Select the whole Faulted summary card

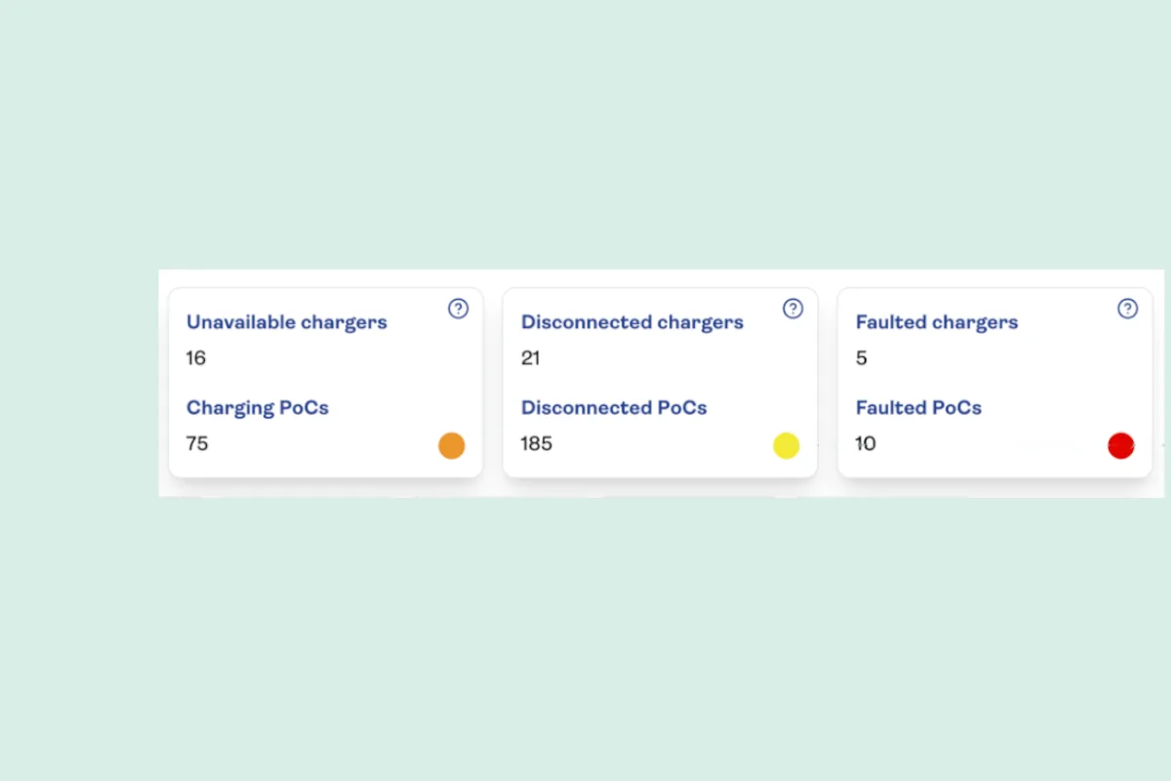pyautogui.click(x=994, y=383)
